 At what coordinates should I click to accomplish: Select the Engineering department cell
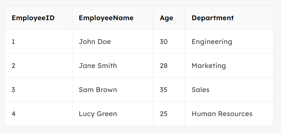(x=229, y=42)
